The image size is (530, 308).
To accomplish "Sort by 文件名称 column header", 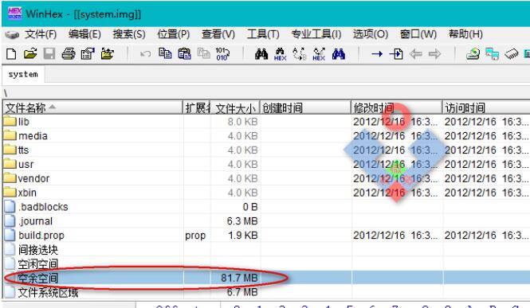I will (x=92, y=107).
